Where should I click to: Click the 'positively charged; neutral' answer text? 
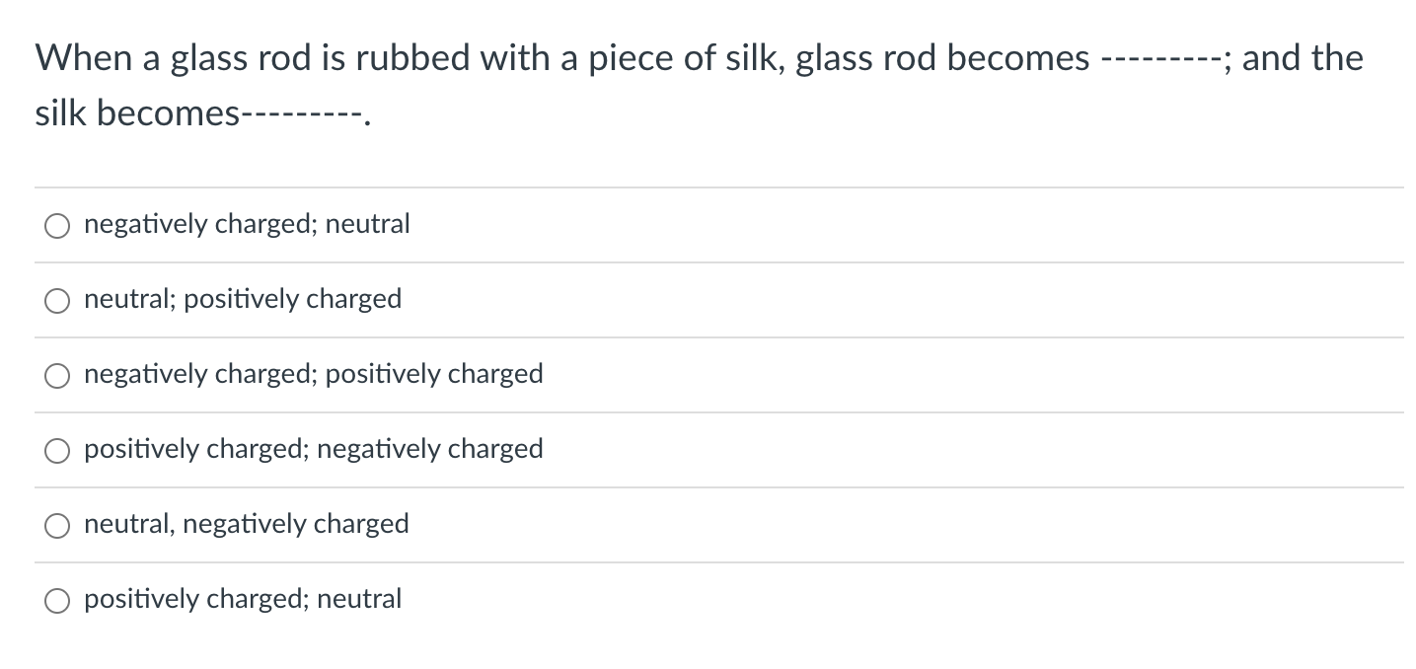pos(243,598)
